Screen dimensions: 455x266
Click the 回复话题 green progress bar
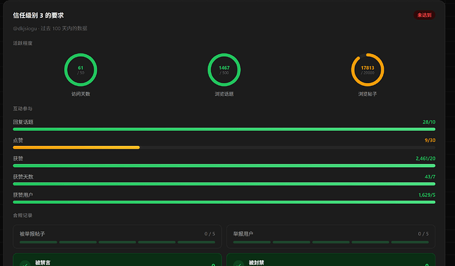pyautogui.click(x=224, y=129)
